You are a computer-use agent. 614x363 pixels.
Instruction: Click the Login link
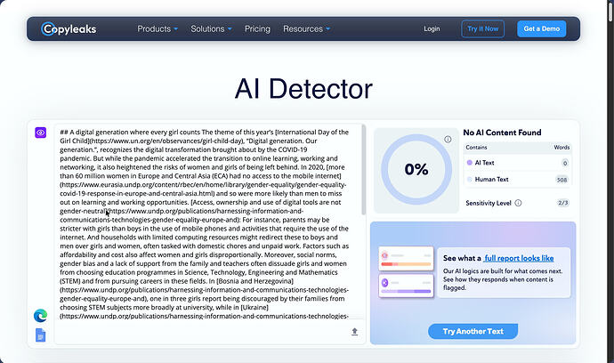point(432,28)
